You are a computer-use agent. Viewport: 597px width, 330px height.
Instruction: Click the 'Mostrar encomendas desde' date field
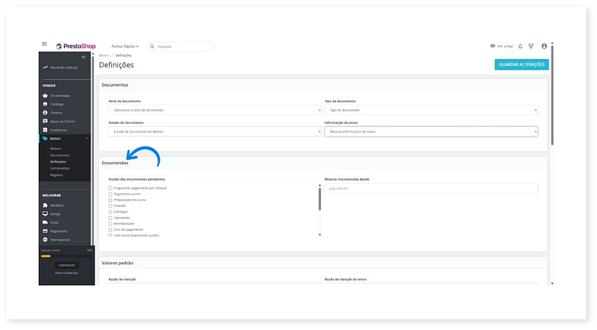tap(431, 188)
